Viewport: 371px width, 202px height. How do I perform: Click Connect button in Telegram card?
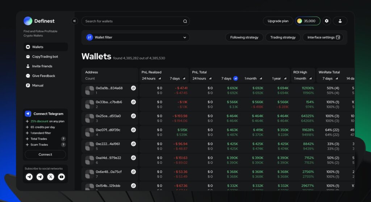45,155
